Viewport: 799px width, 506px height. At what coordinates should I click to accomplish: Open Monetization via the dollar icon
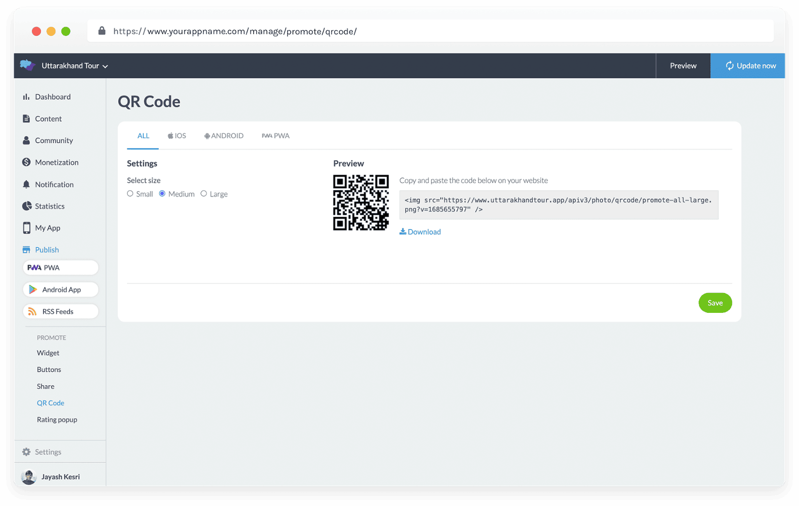(x=26, y=162)
